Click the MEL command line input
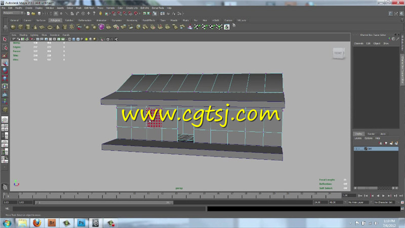The image size is (405, 228). pos(109,209)
